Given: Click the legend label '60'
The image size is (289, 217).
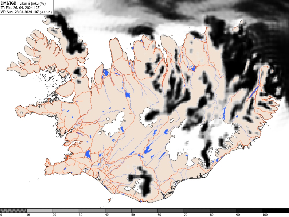Looking at the screenshot, I should point(159,215).
